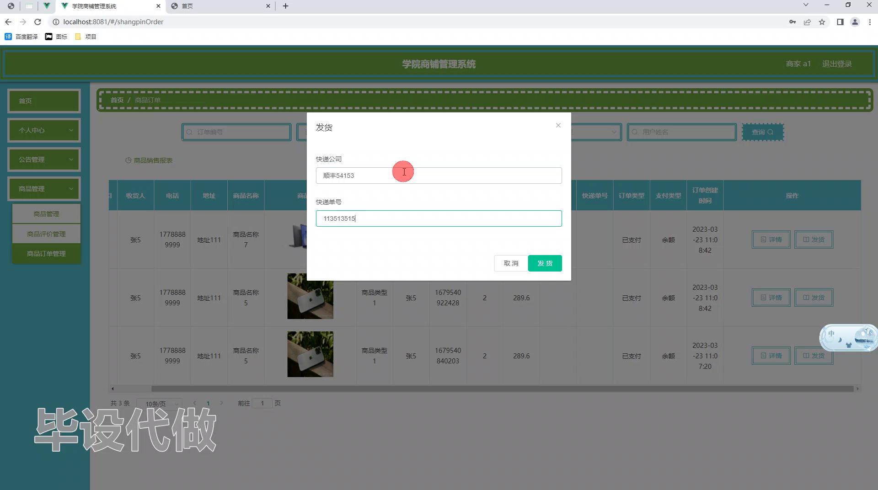Open 商品订单管理 submenu item
878x490 pixels.
tap(46, 254)
